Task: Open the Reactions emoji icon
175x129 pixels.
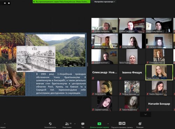Action: [140, 124]
